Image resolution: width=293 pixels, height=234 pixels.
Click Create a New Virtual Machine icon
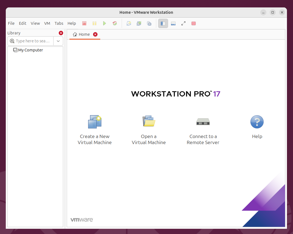click(x=95, y=122)
